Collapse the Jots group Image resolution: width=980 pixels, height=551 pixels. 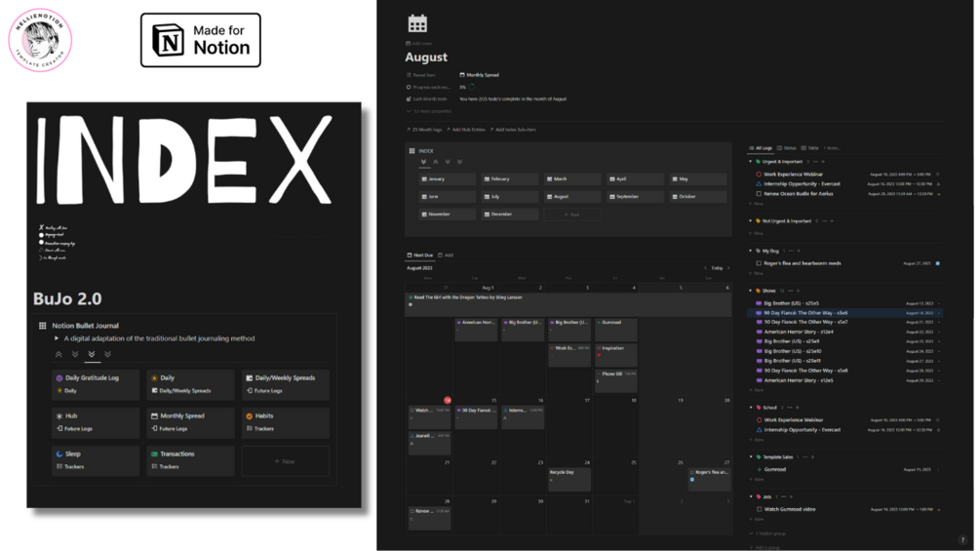(751, 496)
